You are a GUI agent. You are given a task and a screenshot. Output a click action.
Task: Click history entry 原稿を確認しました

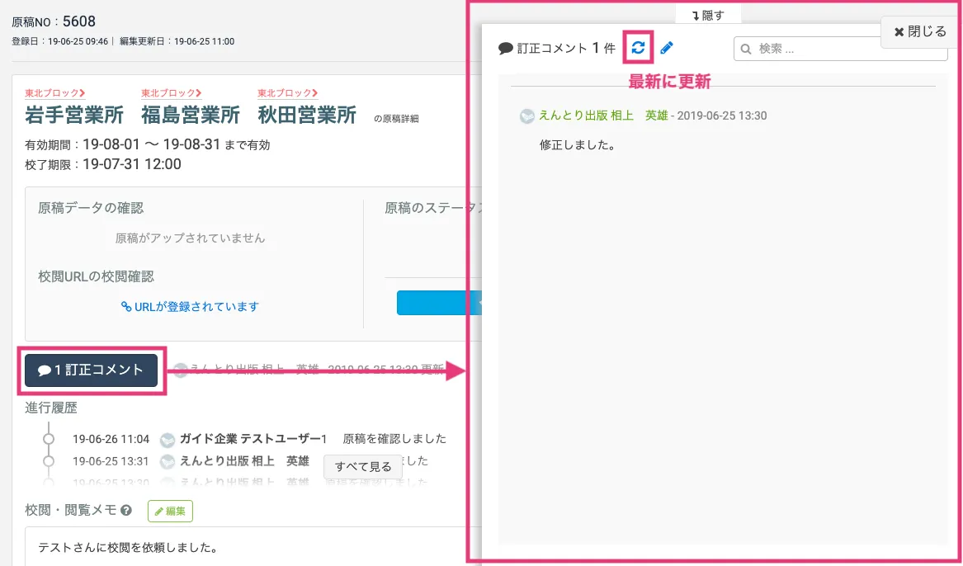(x=394, y=439)
